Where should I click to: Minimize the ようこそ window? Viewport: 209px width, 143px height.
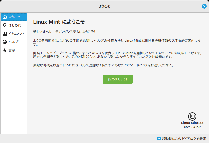(x=190, y=6)
